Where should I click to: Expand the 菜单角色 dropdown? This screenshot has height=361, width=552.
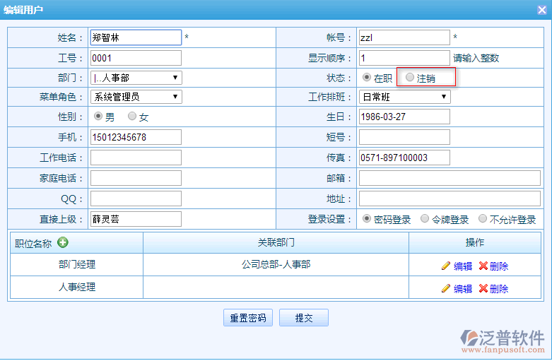click(x=136, y=97)
